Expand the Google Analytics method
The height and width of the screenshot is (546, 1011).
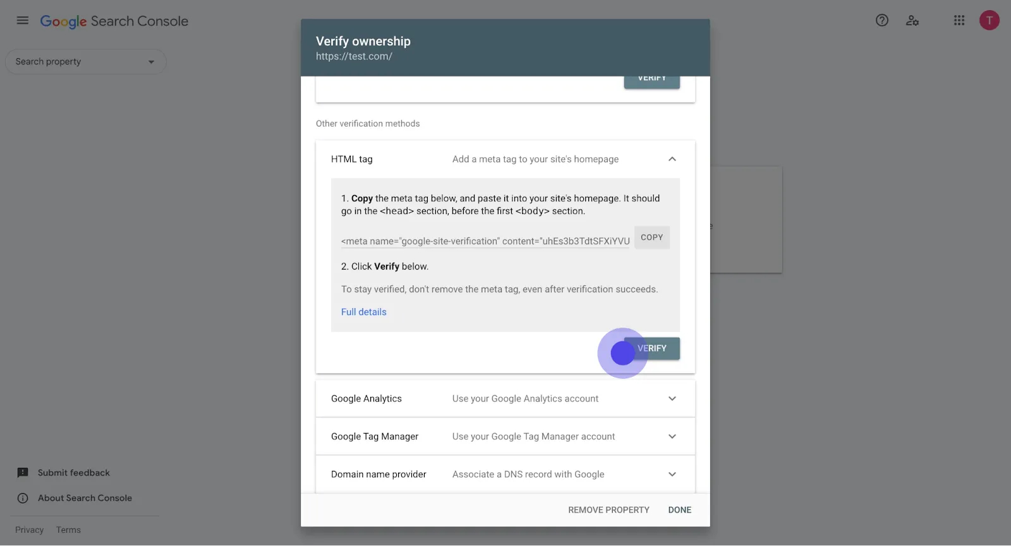point(672,399)
